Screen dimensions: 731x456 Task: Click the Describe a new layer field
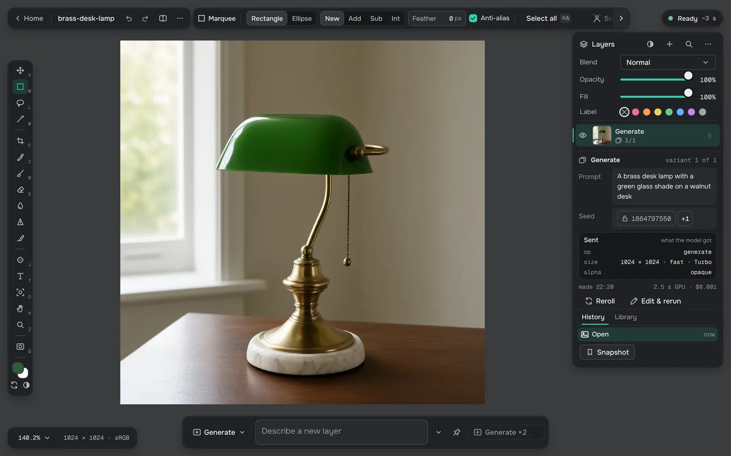(x=341, y=432)
